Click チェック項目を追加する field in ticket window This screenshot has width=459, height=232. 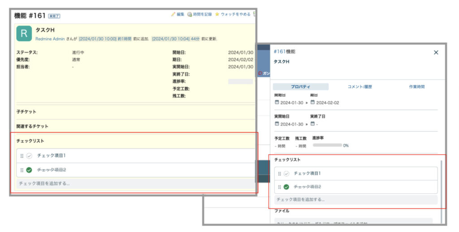(136, 184)
